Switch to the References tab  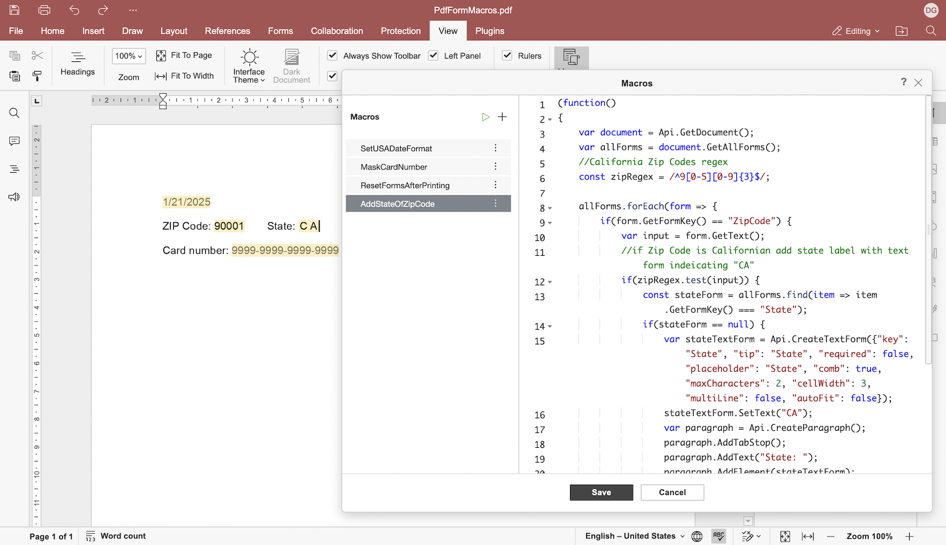[227, 31]
